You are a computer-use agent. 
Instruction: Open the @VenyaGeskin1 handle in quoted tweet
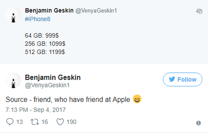(96, 11)
